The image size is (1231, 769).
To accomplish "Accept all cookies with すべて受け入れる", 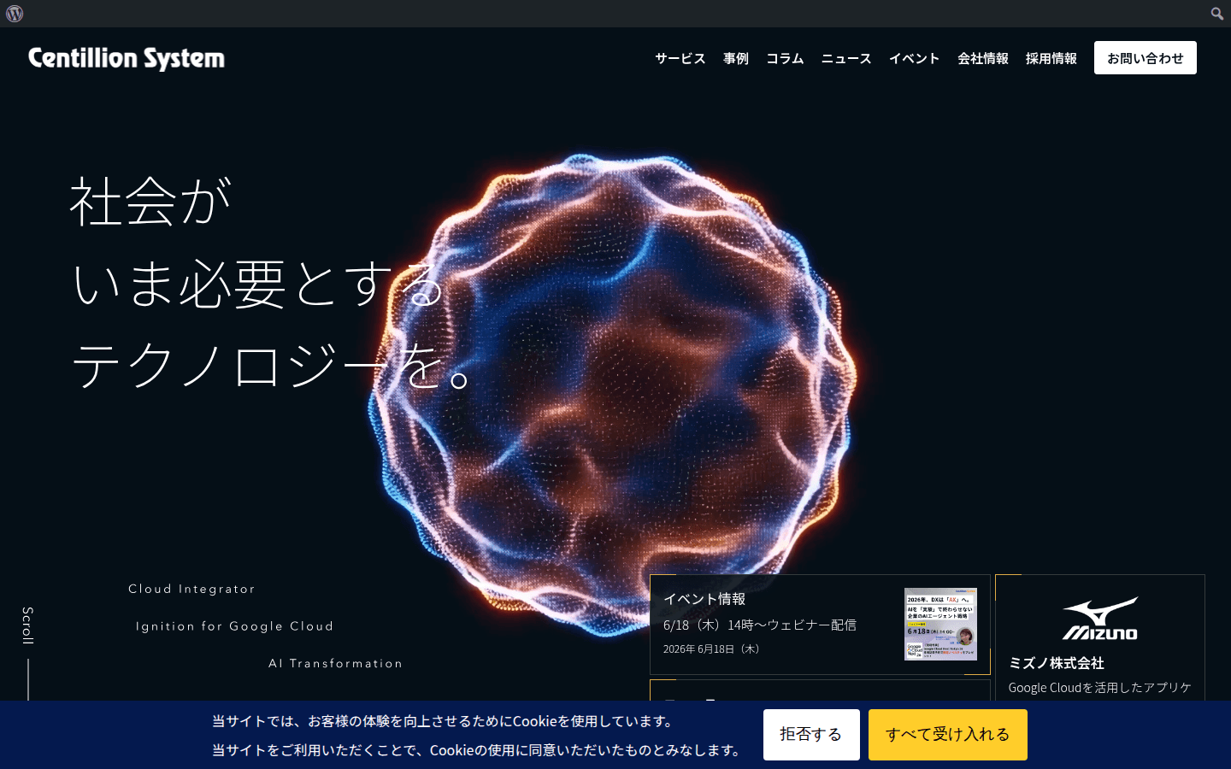I will (948, 735).
